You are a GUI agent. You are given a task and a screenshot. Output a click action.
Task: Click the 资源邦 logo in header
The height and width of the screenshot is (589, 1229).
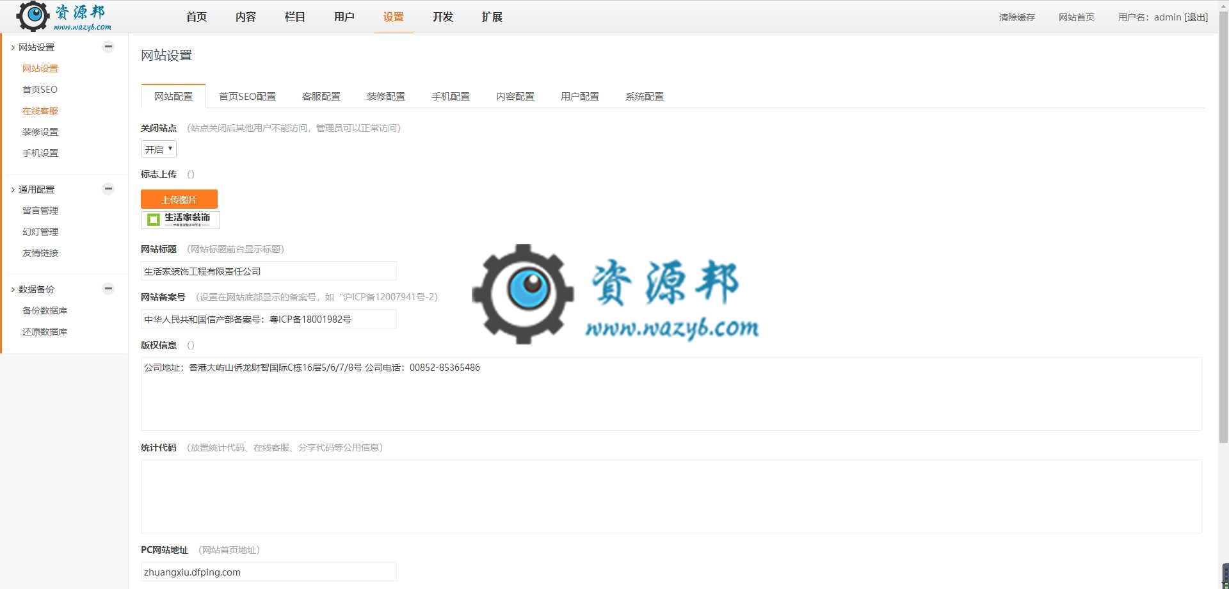64,17
